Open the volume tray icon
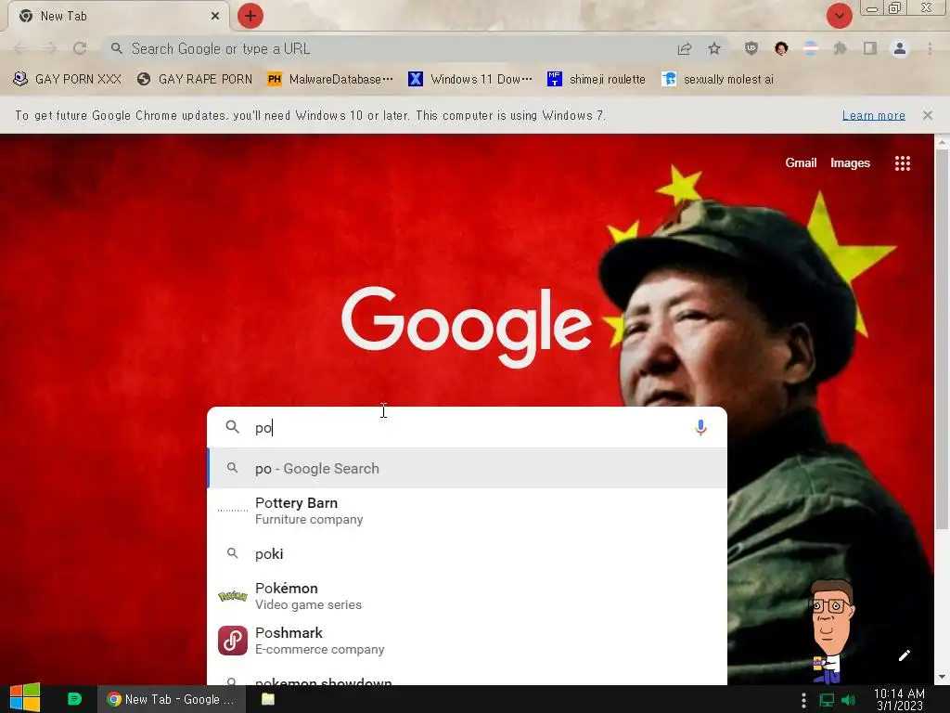Image resolution: width=950 pixels, height=713 pixels. point(849,700)
